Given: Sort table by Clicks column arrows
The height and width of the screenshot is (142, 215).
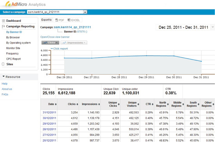Looking at the screenshot, I should tap(77, 104).
